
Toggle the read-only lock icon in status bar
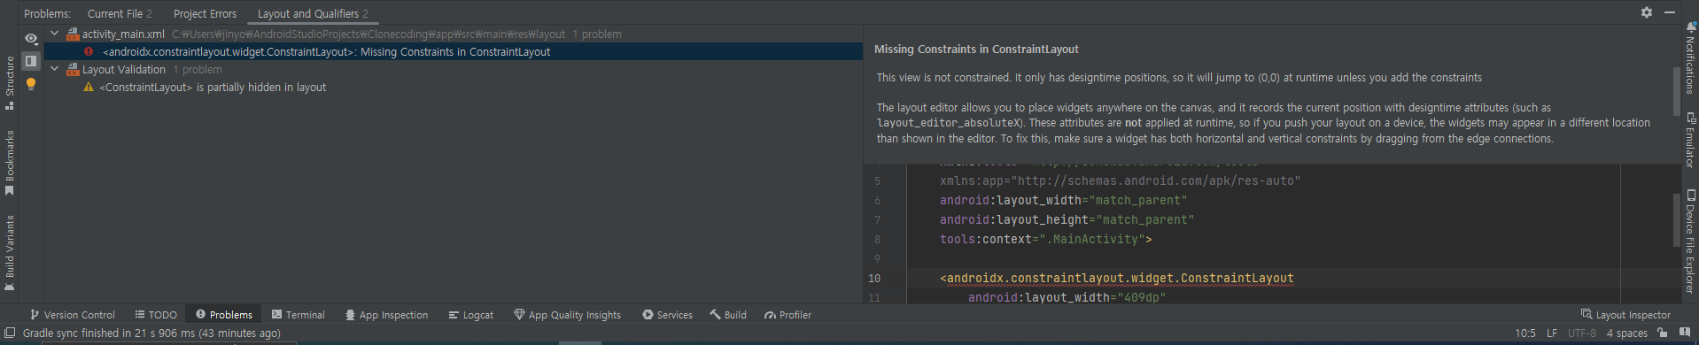coord(1663,333)
